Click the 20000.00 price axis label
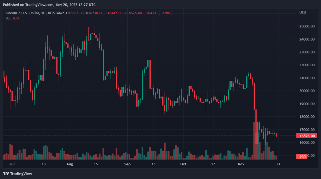The image size is (321, 179). point(306,91)
